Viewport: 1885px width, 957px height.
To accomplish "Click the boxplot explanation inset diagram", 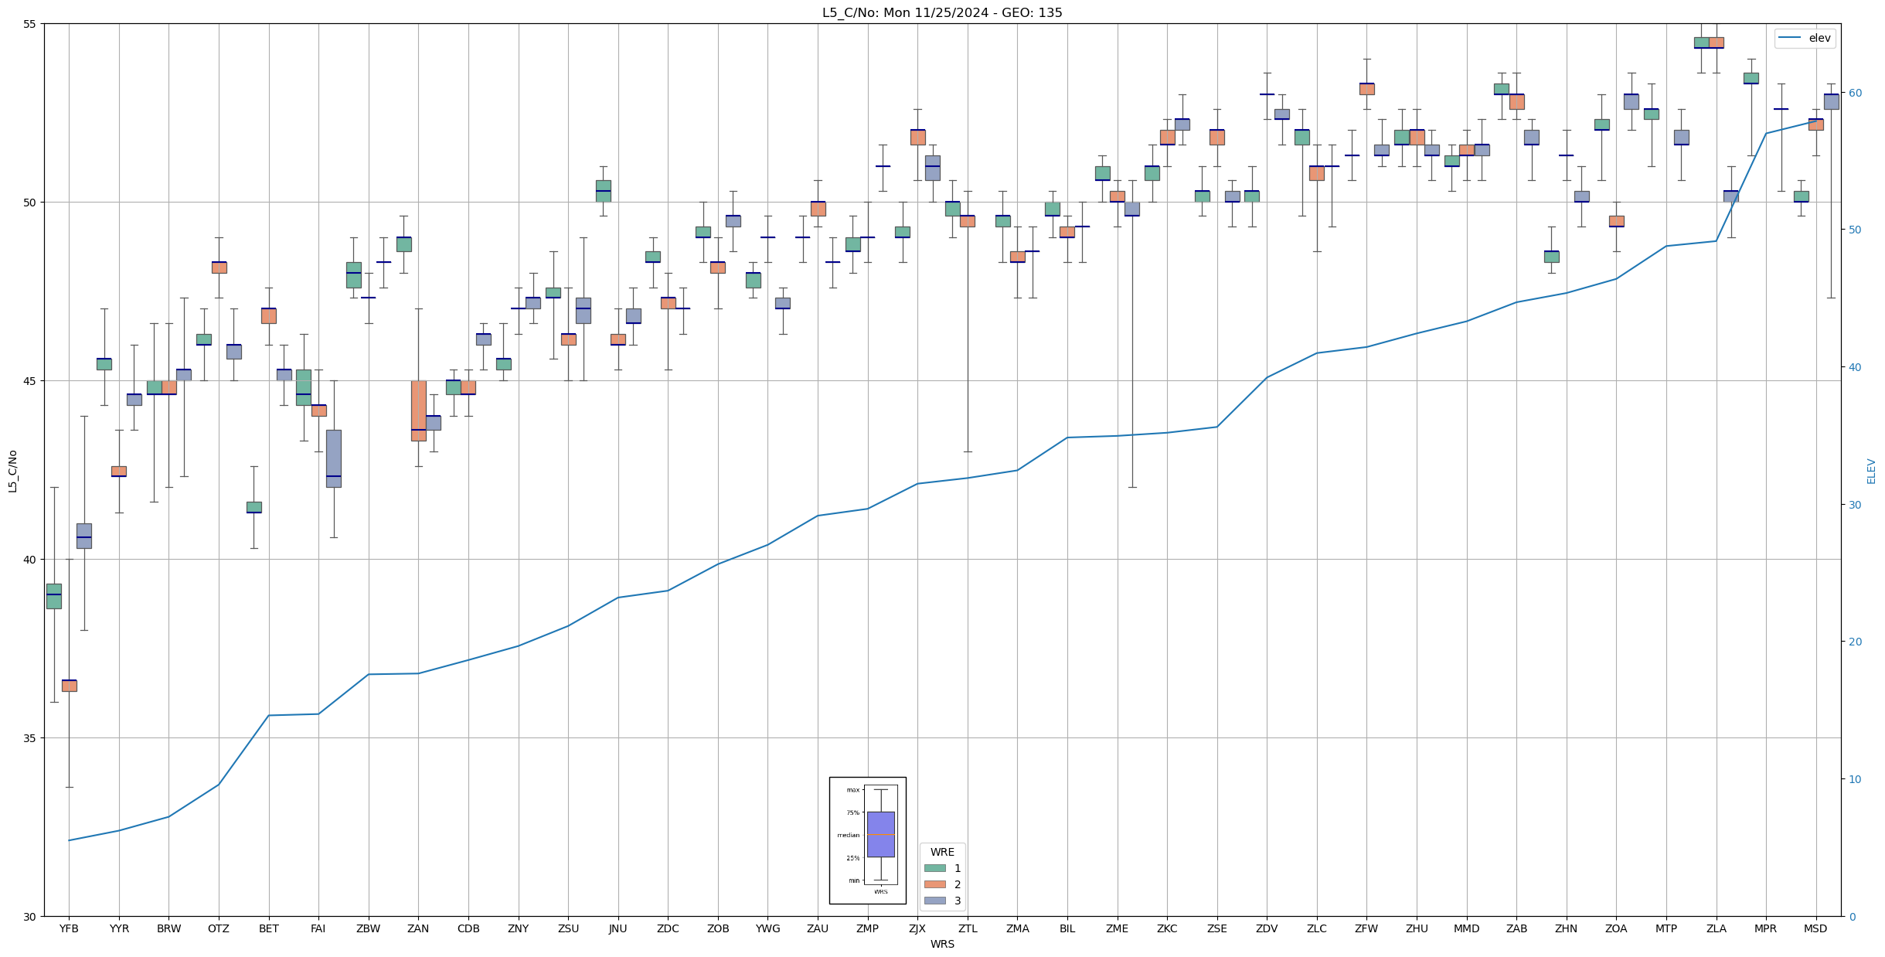I will tap(867, 840).
